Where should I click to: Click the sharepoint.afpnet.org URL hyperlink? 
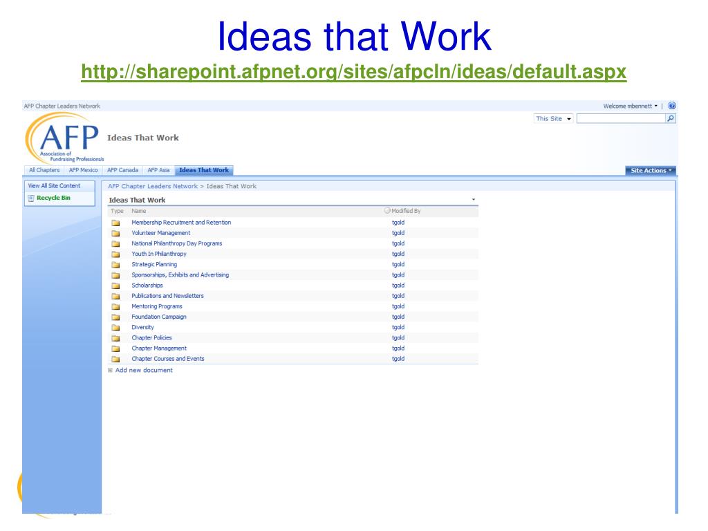[353, 72]
